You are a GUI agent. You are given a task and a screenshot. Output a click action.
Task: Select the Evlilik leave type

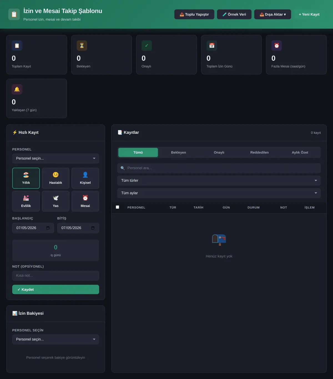point(26,201)
